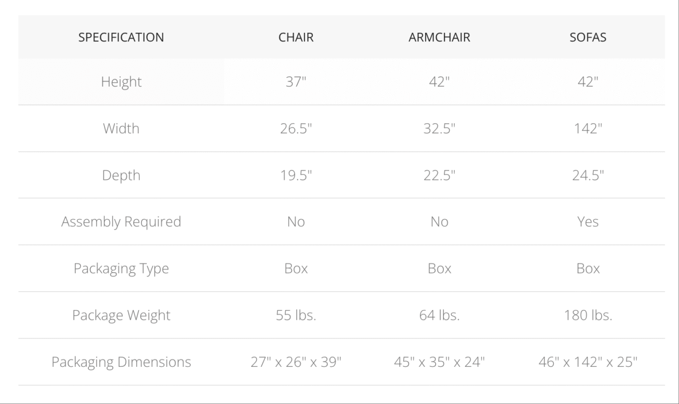The width and height of the screenshot is (679, 404).
Task: Click the chair height value 37"
Action: pos(296,82)
